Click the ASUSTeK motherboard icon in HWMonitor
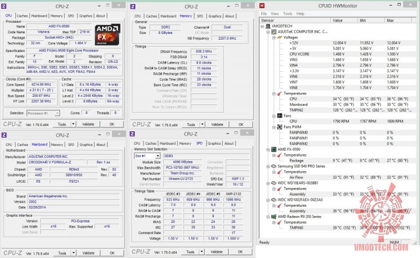420x258 pixels. (274, 32)
